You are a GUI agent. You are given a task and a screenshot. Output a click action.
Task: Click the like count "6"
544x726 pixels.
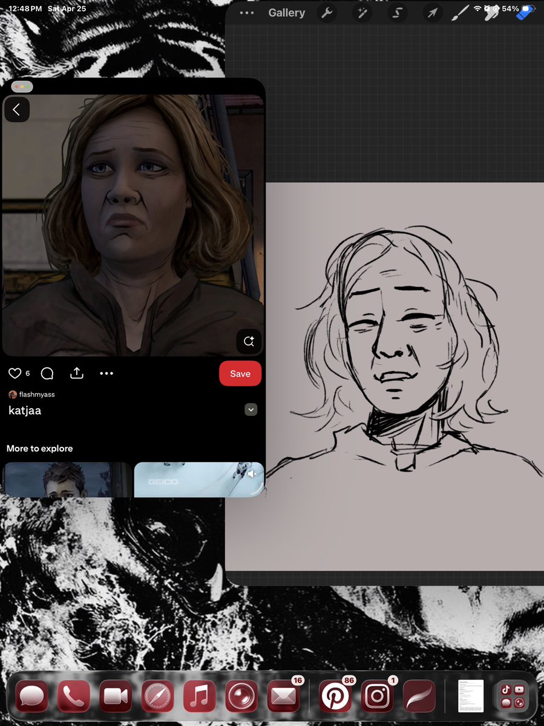coord(28,373)
